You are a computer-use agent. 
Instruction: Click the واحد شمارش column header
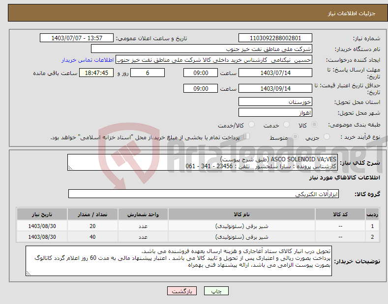[x=143, y=214]
